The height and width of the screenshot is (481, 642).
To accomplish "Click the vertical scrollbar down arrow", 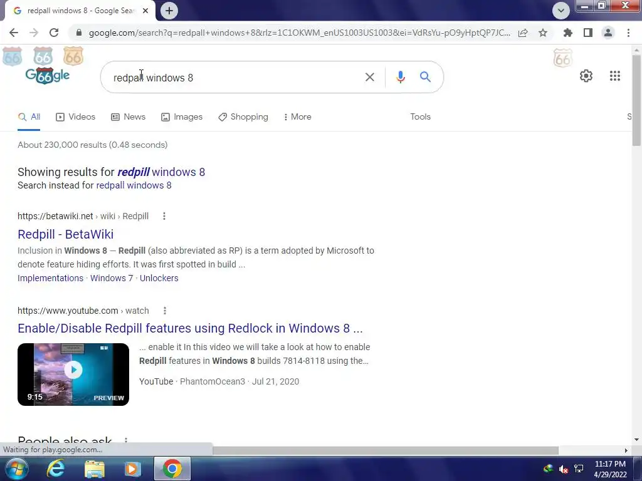I will 636,440.
